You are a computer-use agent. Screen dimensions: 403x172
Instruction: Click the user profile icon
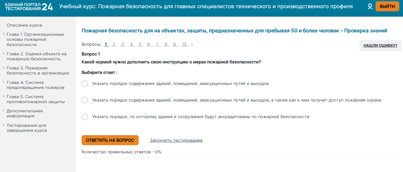coord(370,7)
